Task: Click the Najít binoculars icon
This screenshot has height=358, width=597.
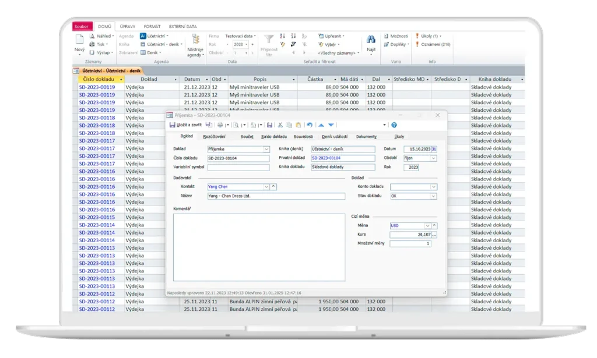Action: [371, 40]
